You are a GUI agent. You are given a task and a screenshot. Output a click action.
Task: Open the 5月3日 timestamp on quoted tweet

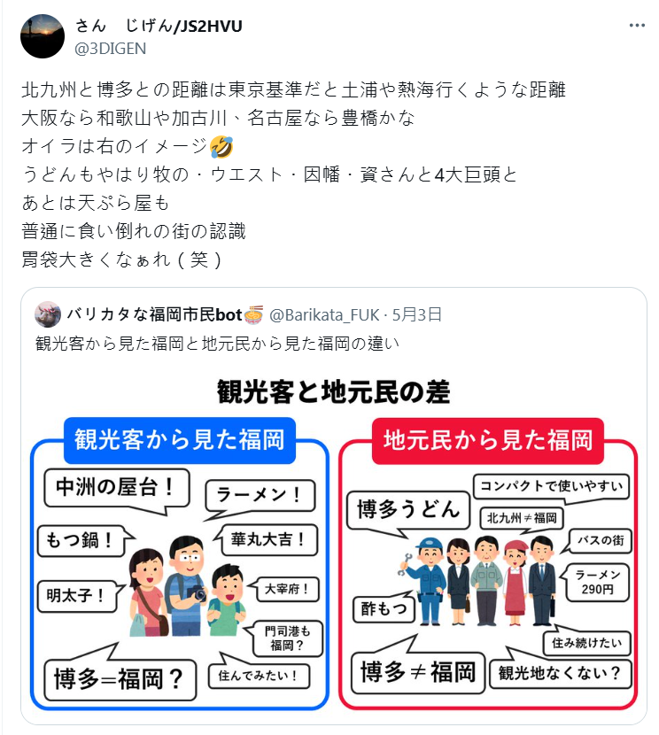(417, 314)
